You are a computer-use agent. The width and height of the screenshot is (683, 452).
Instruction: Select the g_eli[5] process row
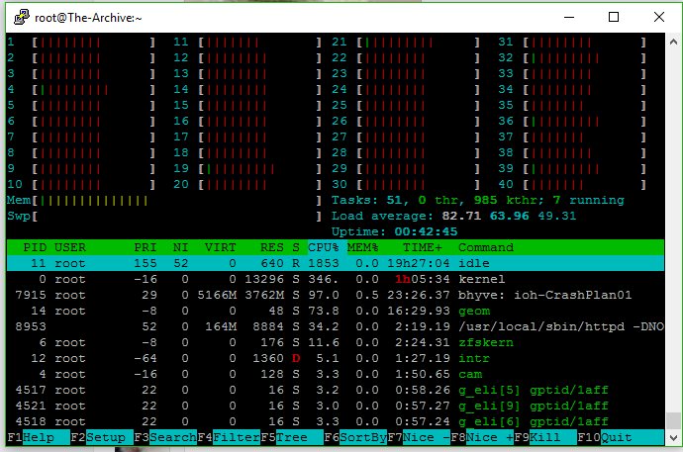click(336, 390)
